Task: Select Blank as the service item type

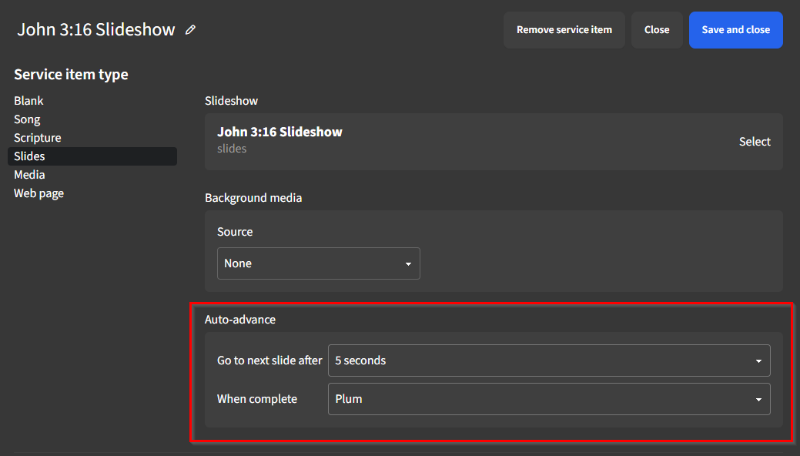Action: click(28, 100)
